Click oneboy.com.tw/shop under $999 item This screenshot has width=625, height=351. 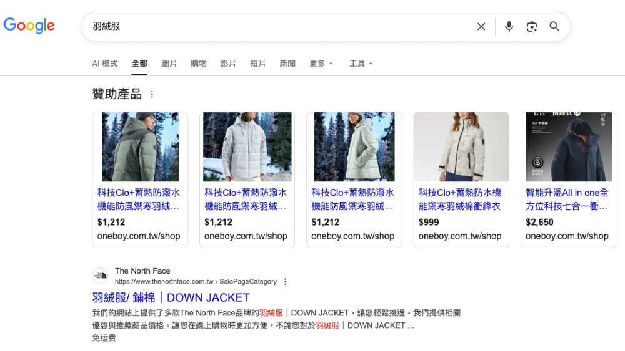tap(460, 236)
